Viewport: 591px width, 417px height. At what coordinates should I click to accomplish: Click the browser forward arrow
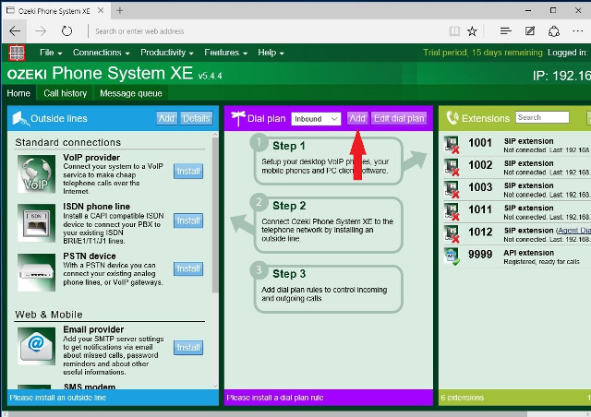[x=41, y=31]
